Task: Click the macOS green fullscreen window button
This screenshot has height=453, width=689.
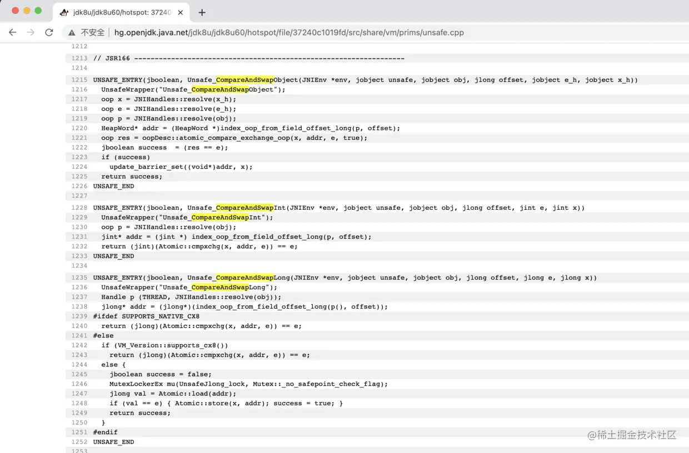Action: click(38, 11)
